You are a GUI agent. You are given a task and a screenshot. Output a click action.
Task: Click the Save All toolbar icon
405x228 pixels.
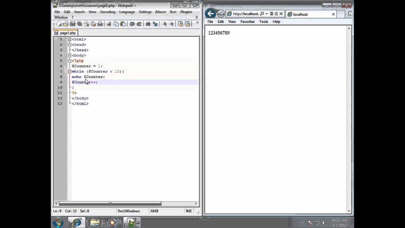pyautogui.click(x=79, y=24)
